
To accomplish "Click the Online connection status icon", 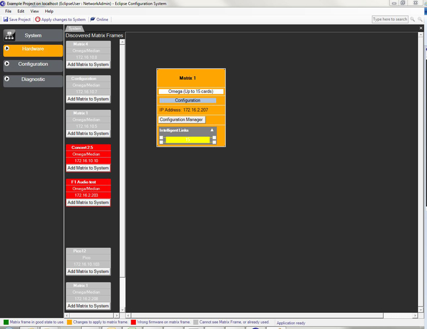I will (x=92, y=20).
